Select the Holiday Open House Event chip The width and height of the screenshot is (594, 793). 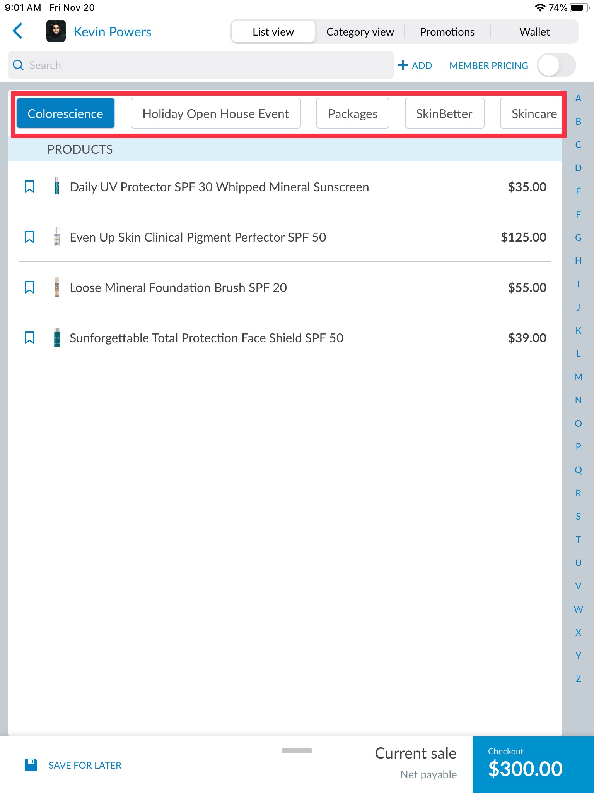(215, 113)
